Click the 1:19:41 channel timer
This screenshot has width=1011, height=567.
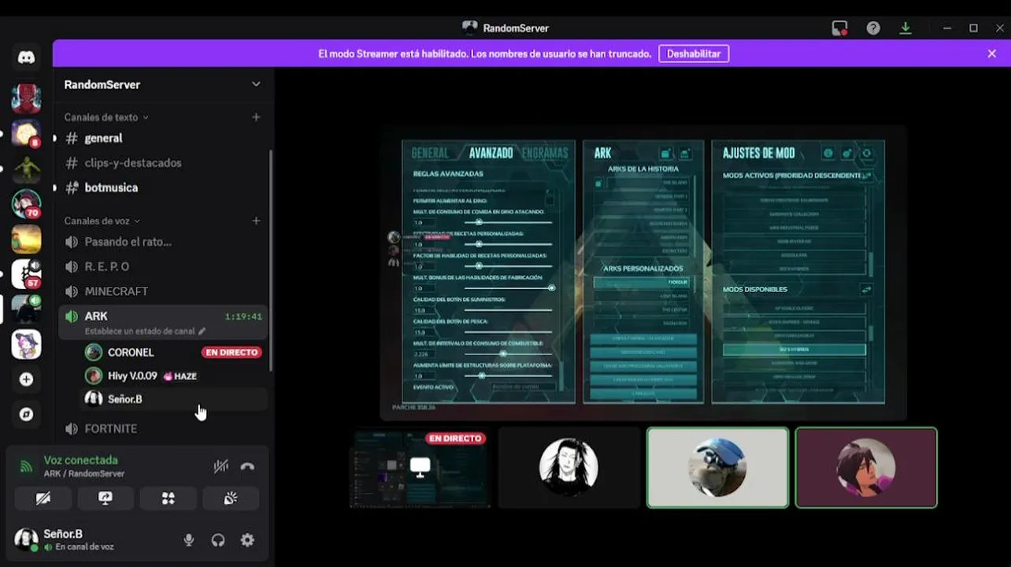(x=243, y=317)
